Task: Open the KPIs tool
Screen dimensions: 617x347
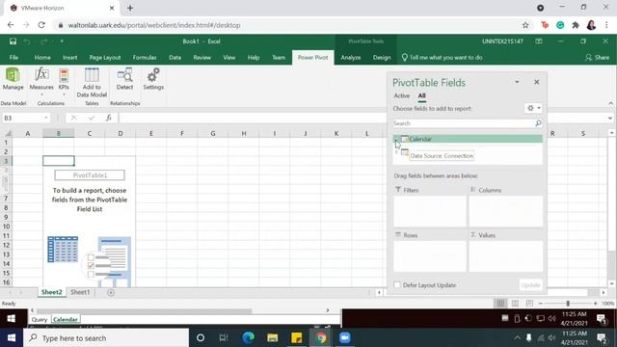Action: point(64,79)
